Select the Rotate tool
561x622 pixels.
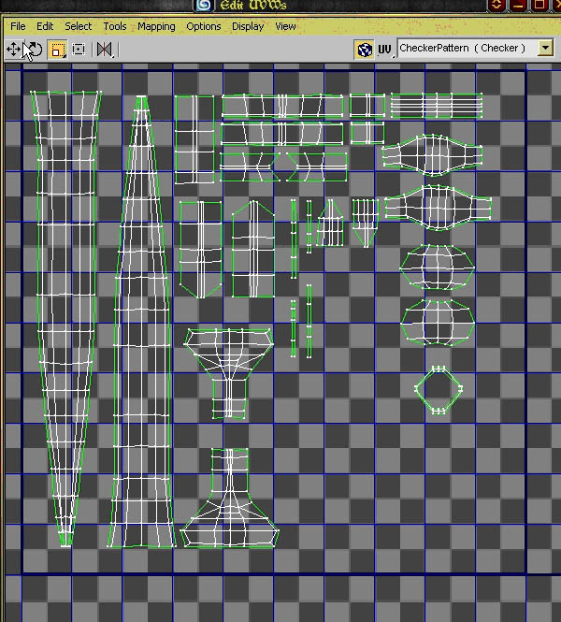[34, 50]
